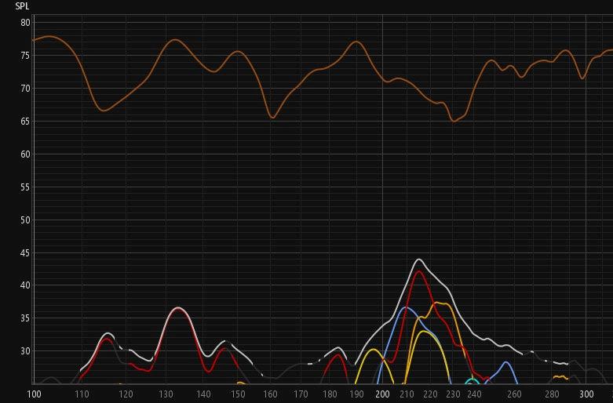Click the 300 Hz frequency axis label
This screenshot has width=613, height=403.
[x=586, y=394]
